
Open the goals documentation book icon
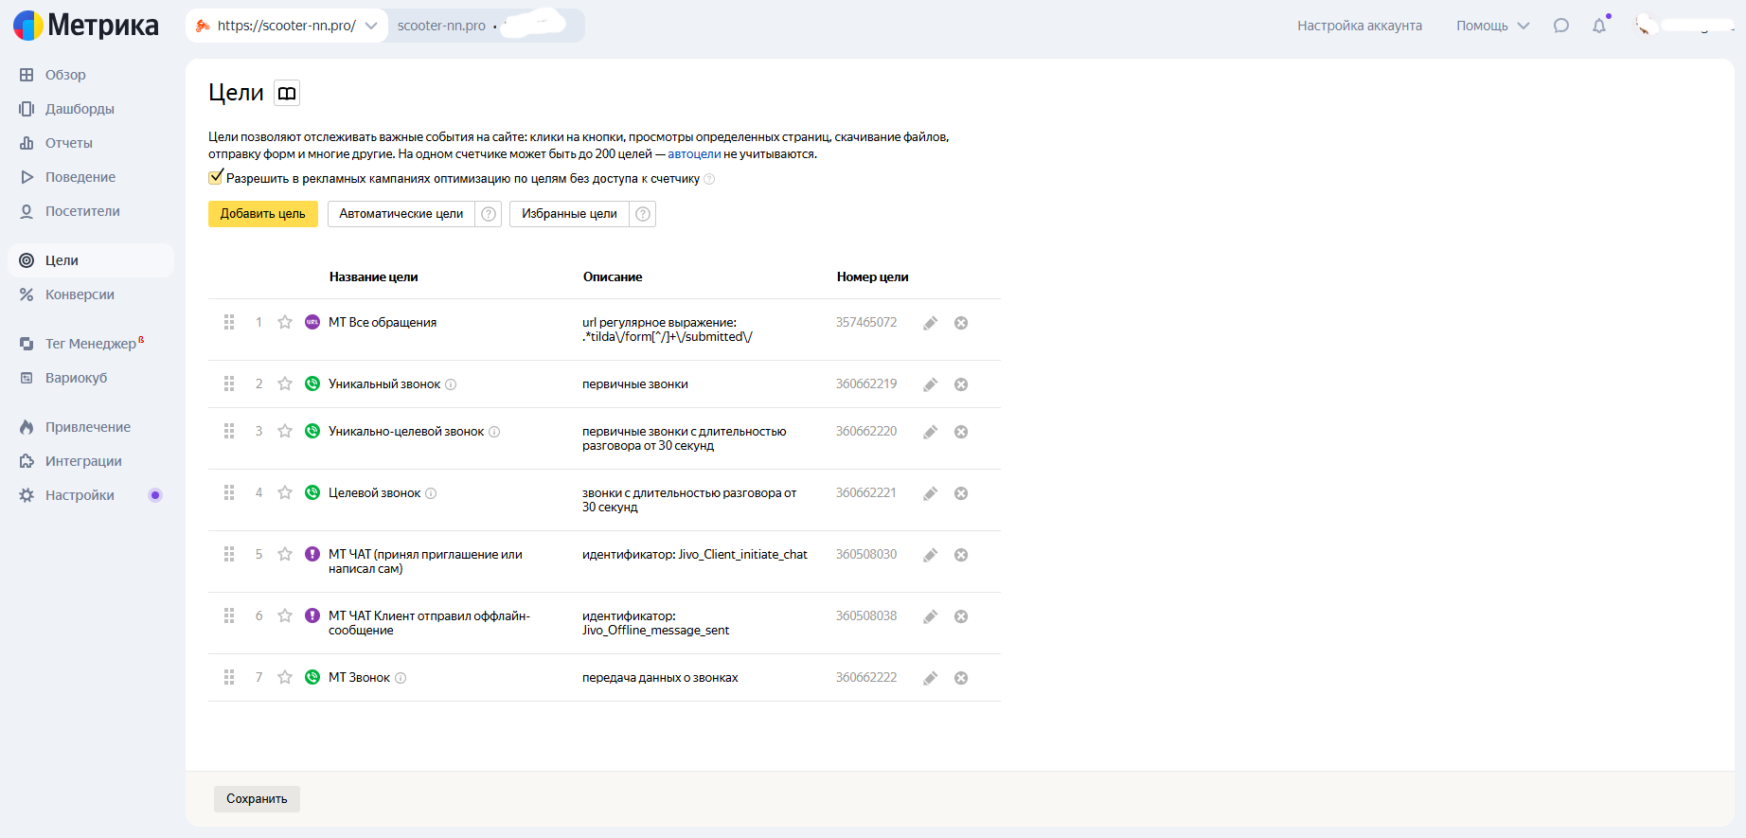click(287, 93)
